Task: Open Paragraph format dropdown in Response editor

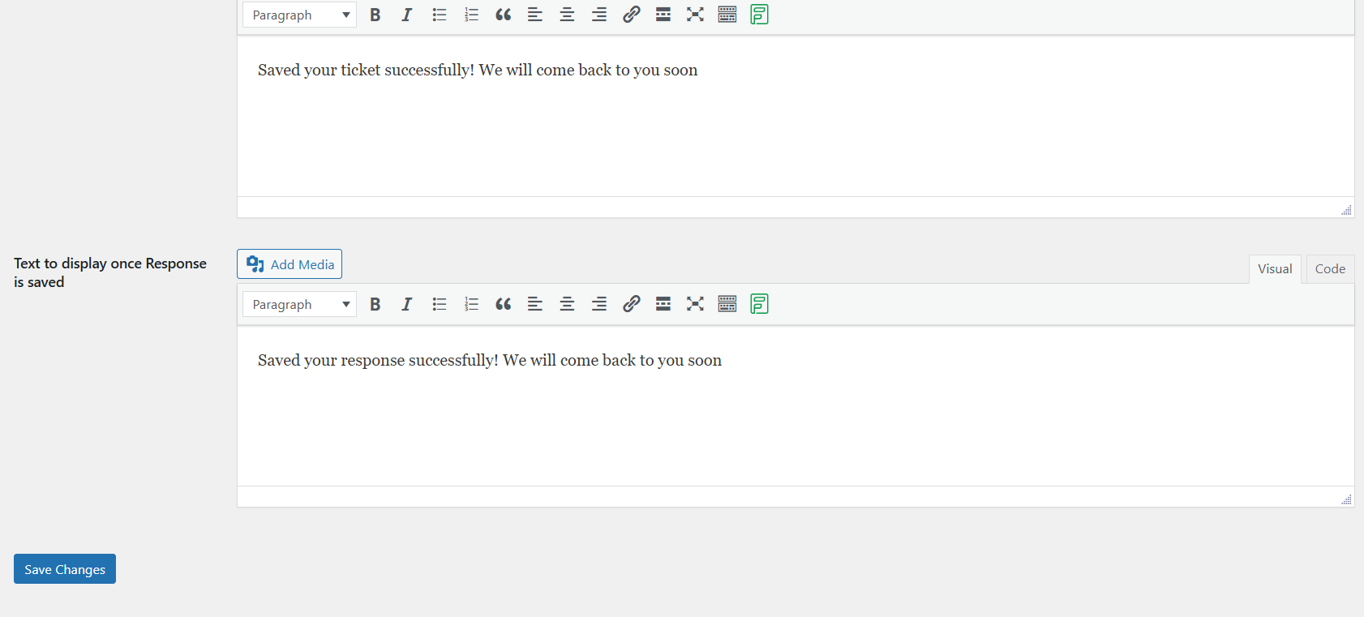Action: [299, 304]
